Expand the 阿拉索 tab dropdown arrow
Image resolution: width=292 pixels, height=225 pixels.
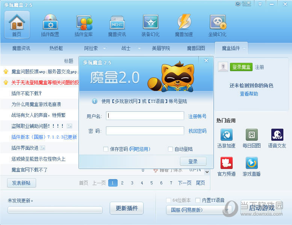[x=104, y=49]
